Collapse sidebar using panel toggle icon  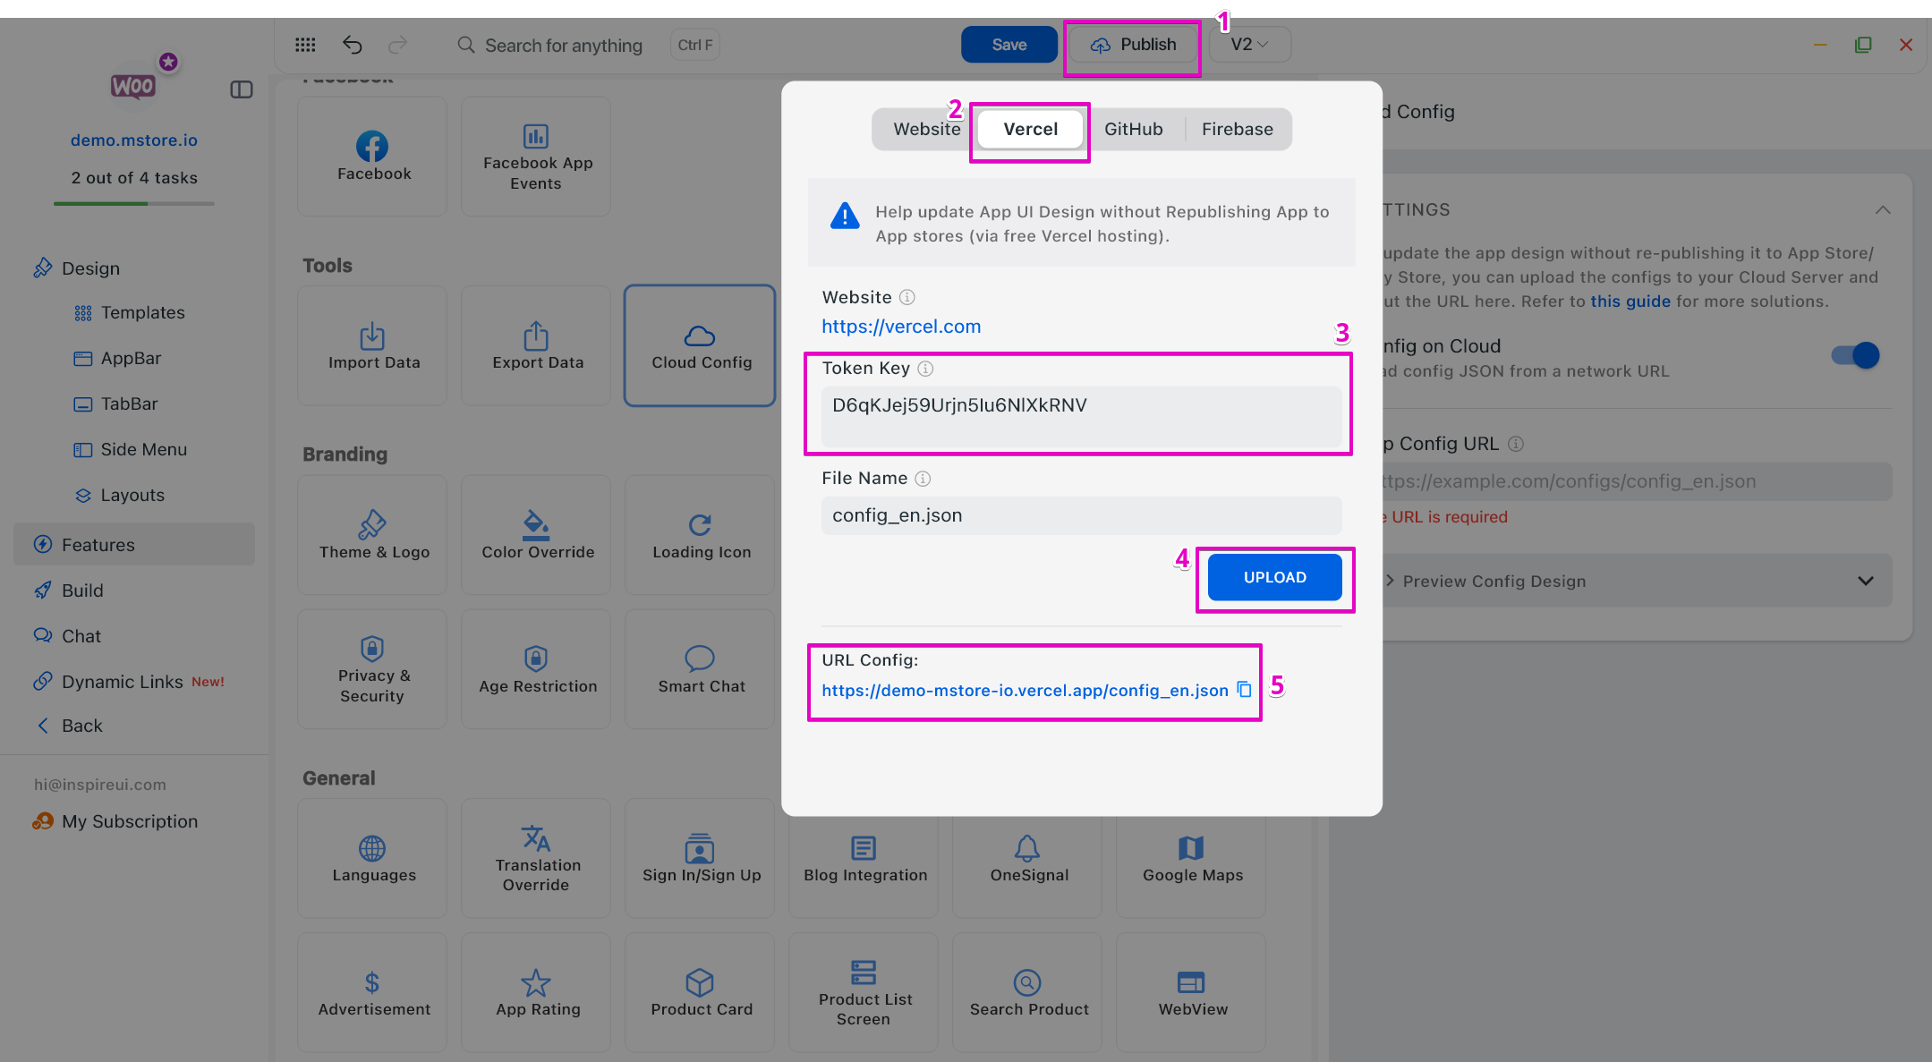coord(242,89)
